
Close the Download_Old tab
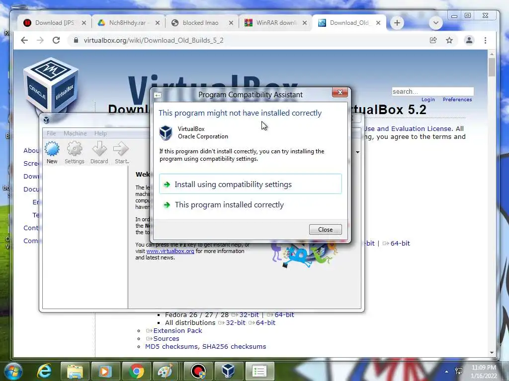(378, 23)
